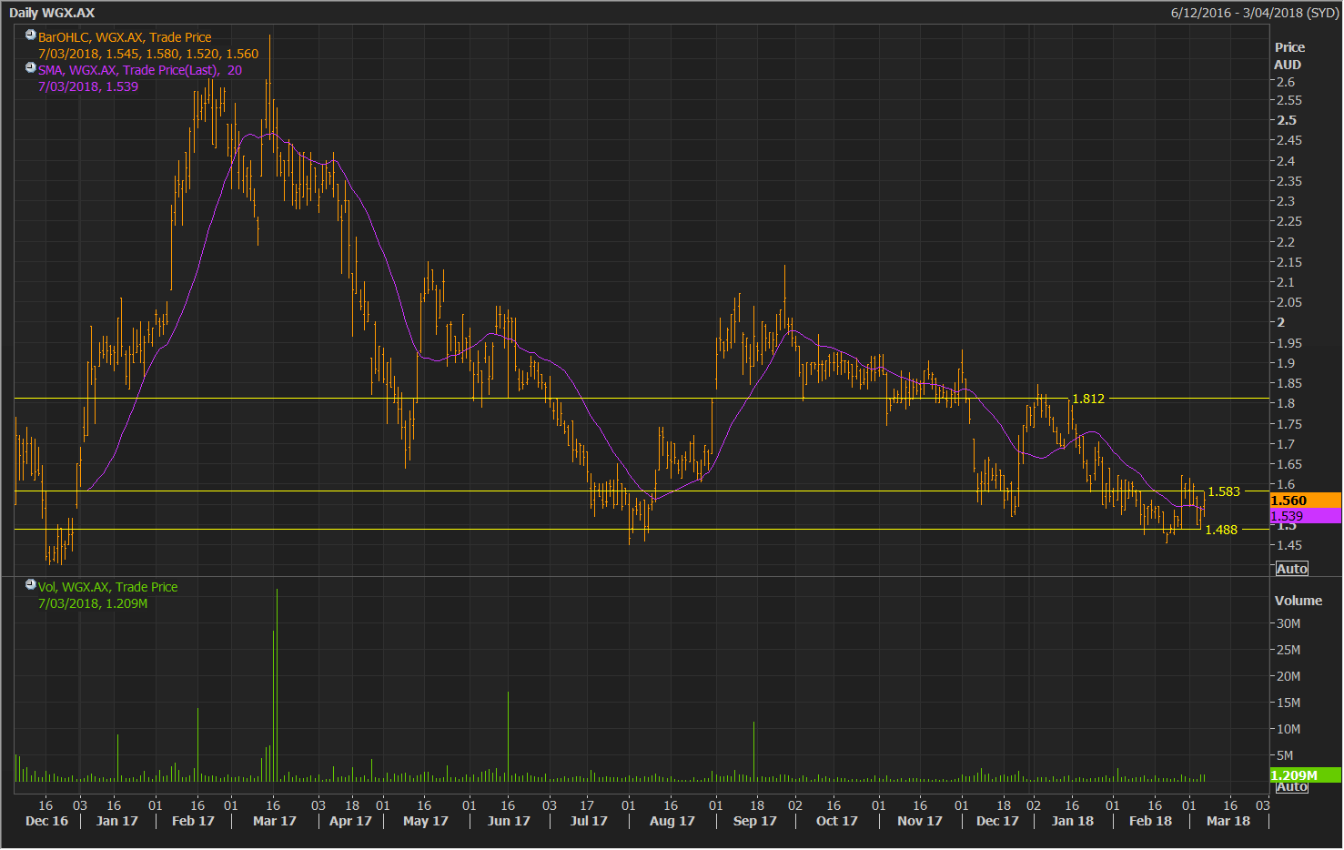Viewport: 1344px width, 850px height.
Task: Click the SMA value readout 7/03/2018, 1.539
Action: tap(88, 86)
